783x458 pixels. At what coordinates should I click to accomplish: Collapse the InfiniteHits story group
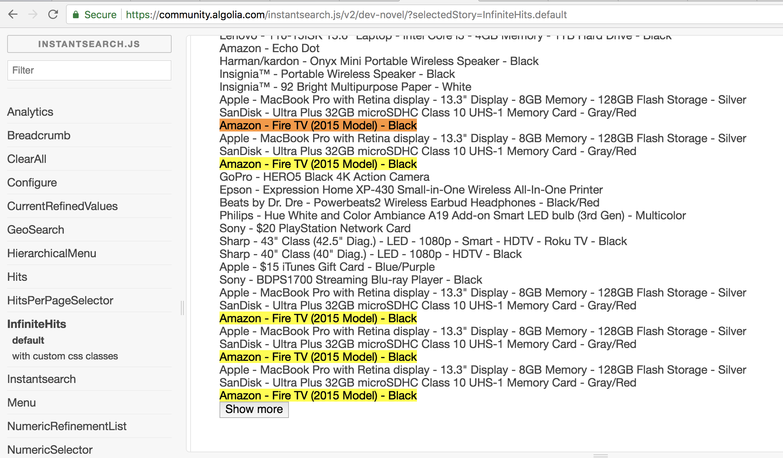point(37,324)
